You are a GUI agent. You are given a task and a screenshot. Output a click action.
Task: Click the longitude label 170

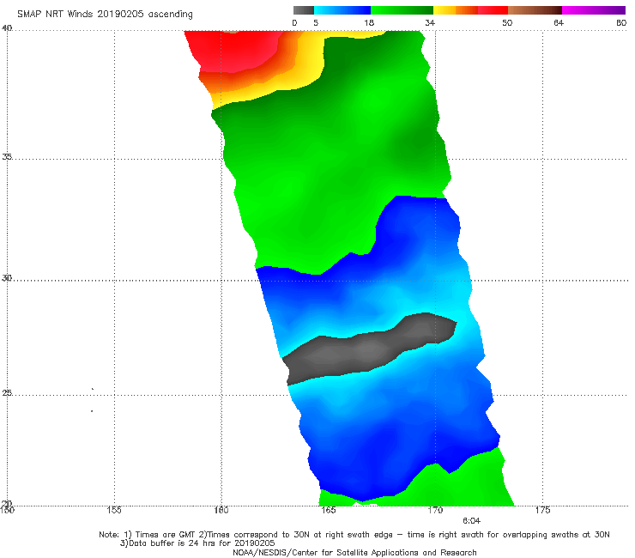[435, 510]
